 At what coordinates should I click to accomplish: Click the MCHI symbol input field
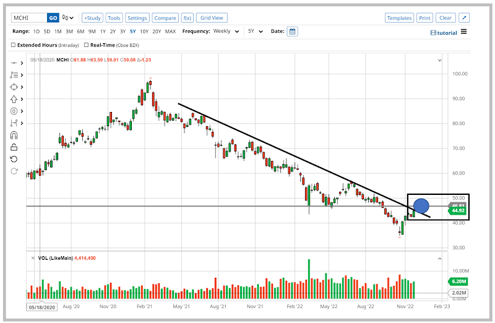[29, 18]
